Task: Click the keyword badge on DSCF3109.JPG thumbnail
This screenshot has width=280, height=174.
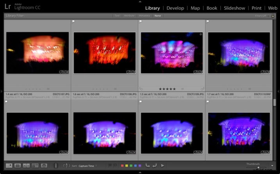Action: pyautogui.click(x=195, y=72)
